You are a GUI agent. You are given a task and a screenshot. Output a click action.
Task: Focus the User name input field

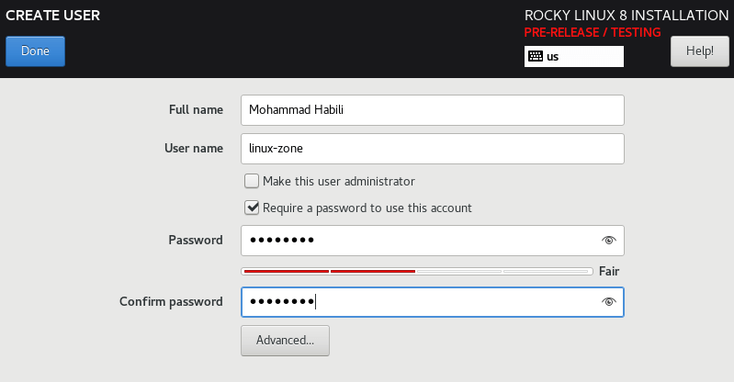point(433,149)
